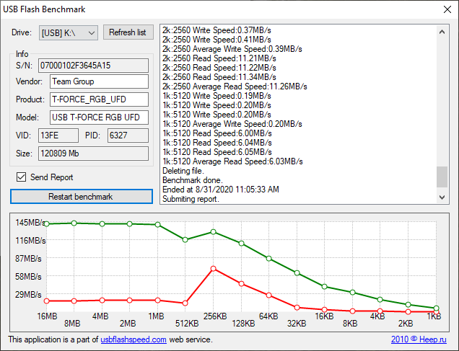Click the 512KB axis label

point(187,323)
